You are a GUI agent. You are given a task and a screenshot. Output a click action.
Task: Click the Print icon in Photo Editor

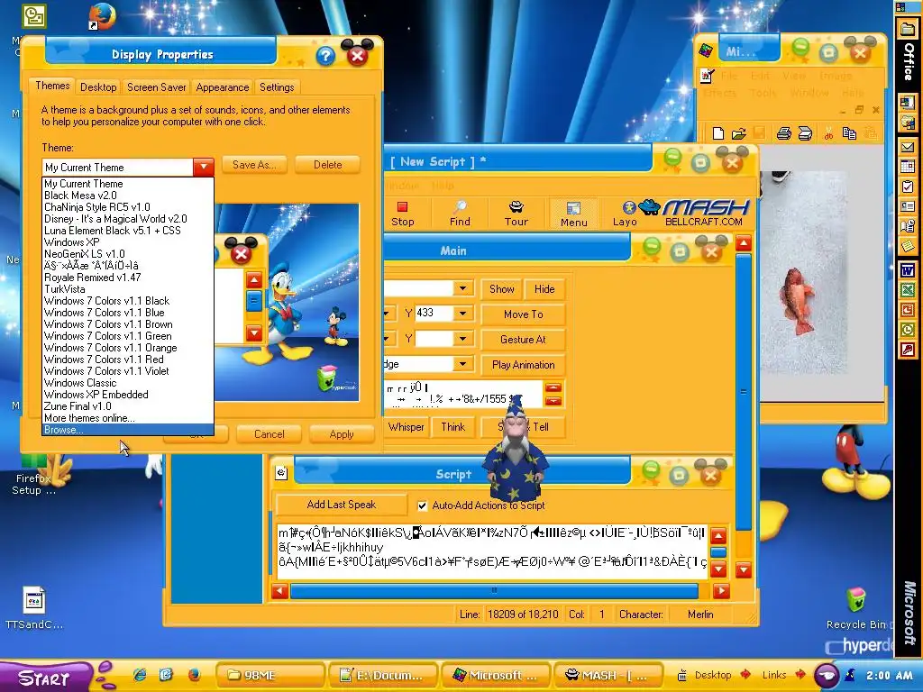click(783, 133)
